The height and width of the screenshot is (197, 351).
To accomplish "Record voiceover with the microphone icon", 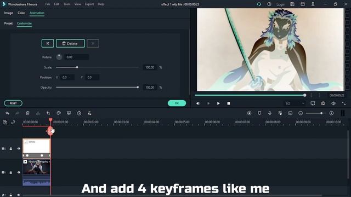I will (270, 113).
